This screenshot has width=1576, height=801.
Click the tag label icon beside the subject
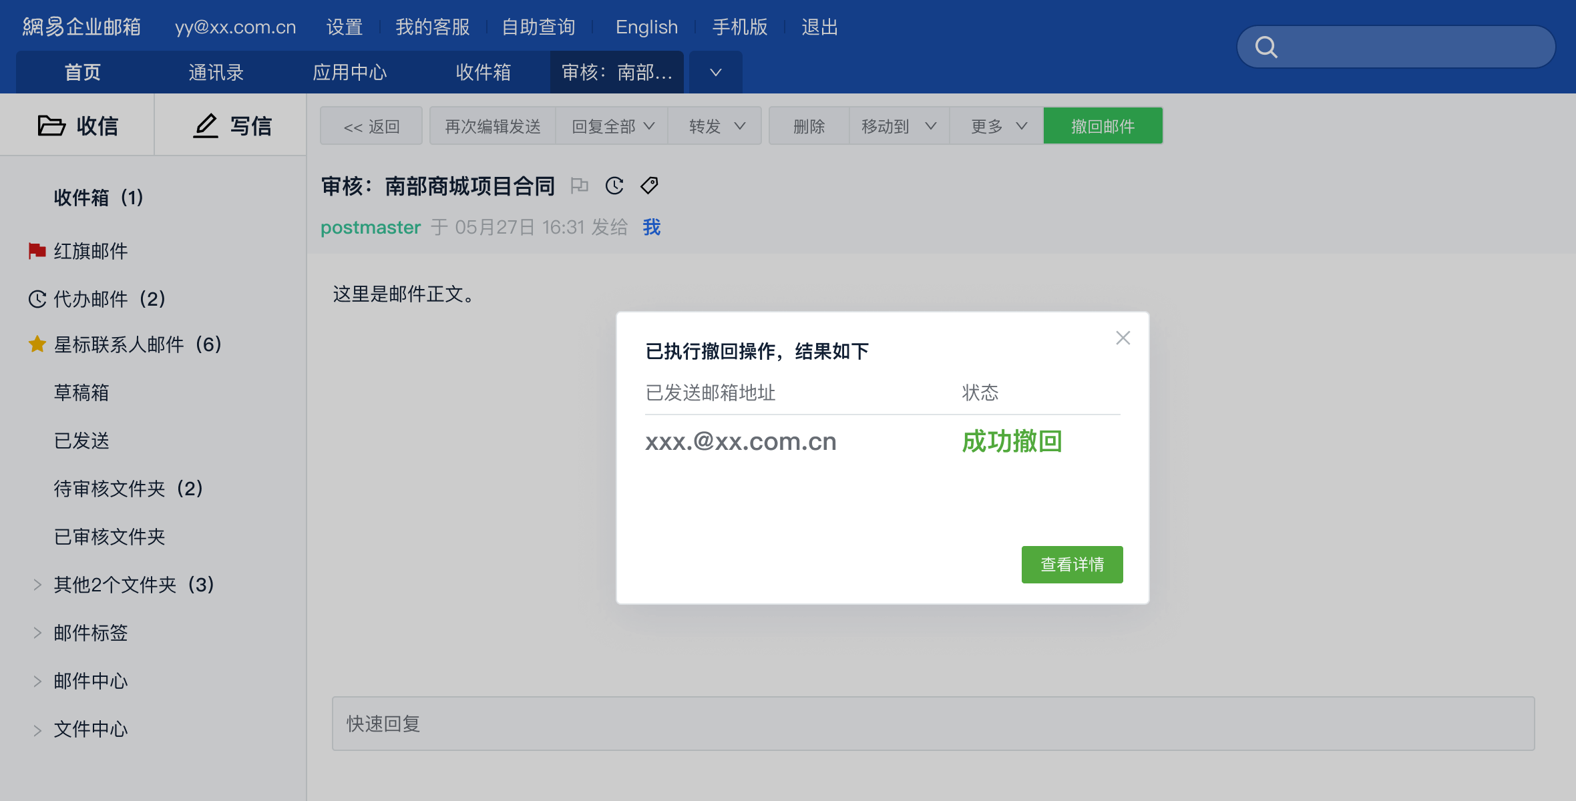(649, 186)
